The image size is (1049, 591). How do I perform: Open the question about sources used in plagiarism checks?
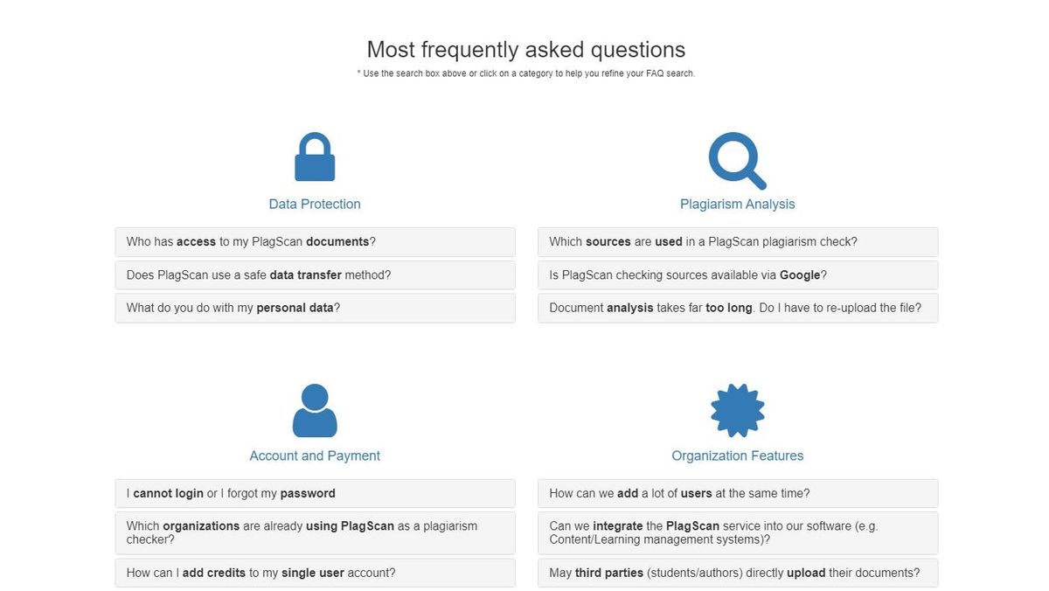737,241
